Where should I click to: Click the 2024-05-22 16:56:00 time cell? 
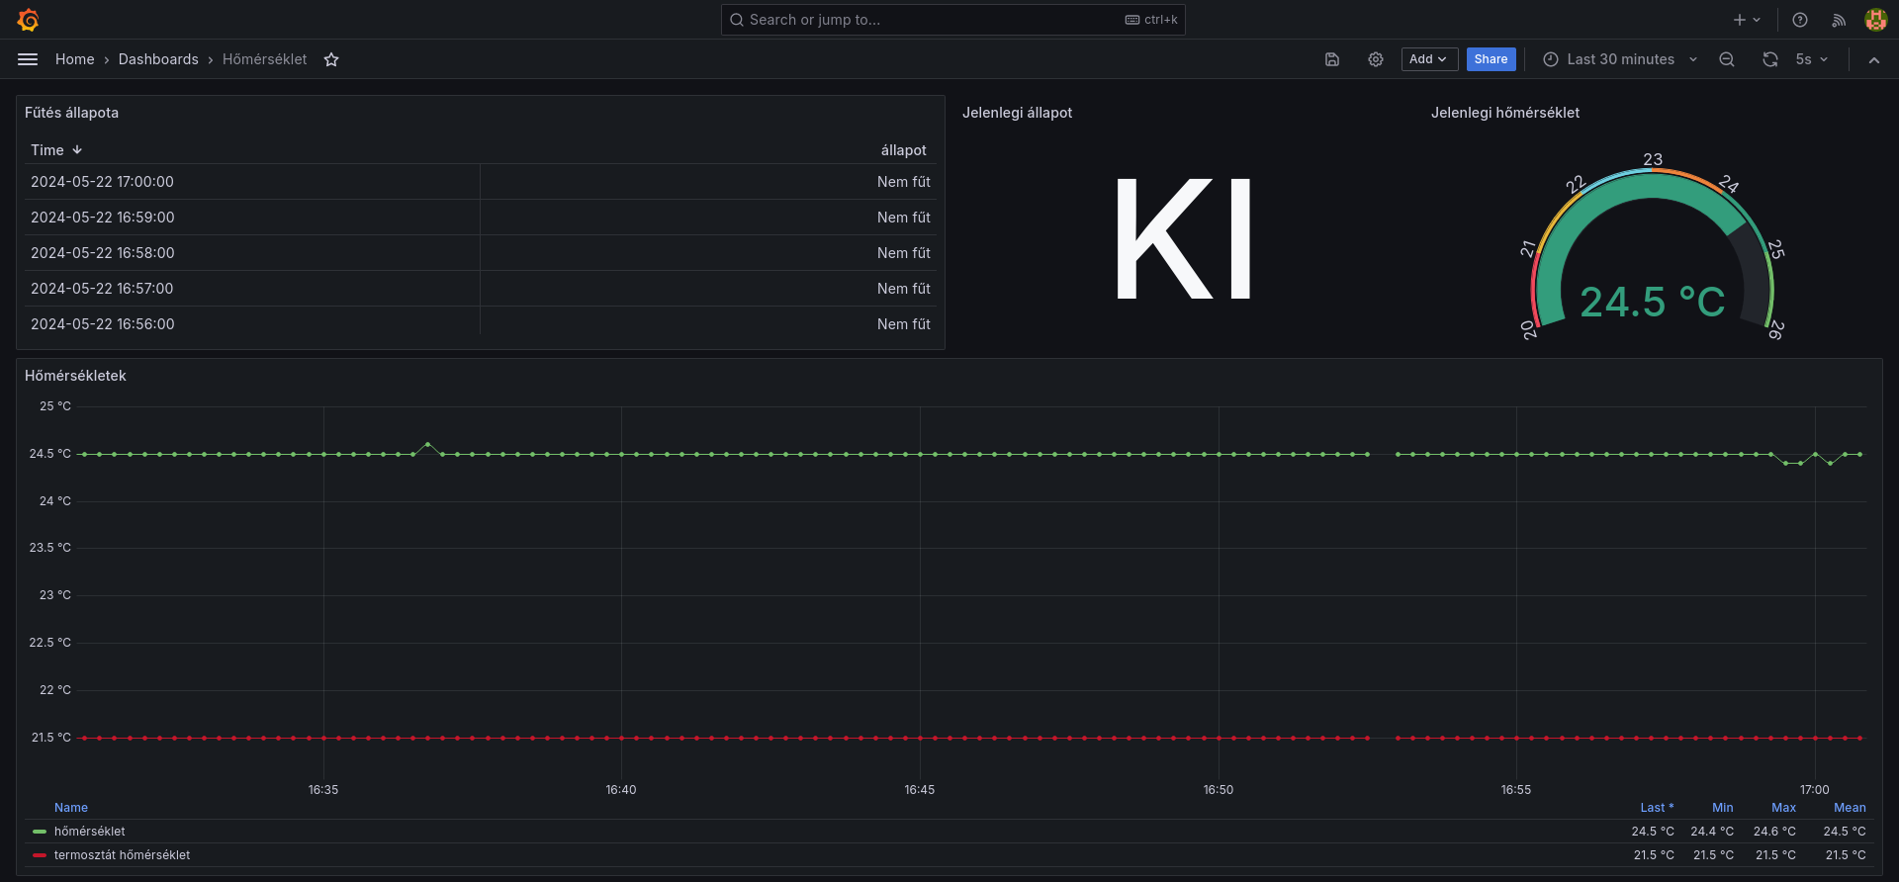pyautogui.click(x=252, y=324)
